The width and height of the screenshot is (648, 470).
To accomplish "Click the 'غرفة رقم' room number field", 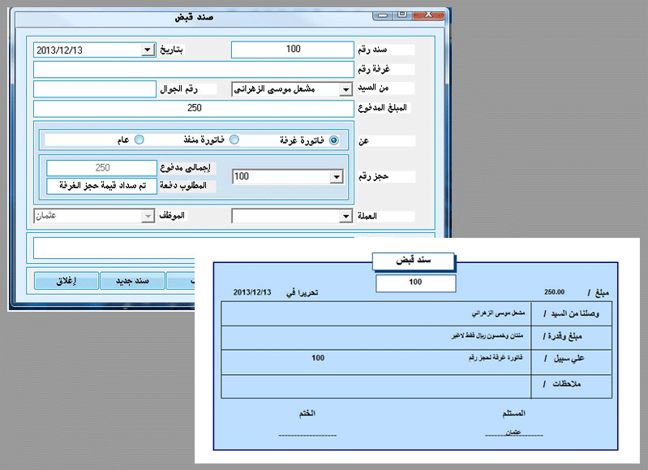I will [x=193, y=70].
